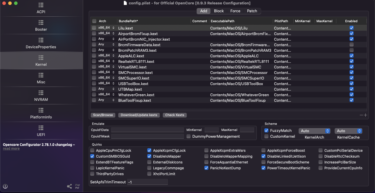Select the DeviceProperties sidebar icon
The height and width of the screenshot is (193, 375).
coord(41,40)
